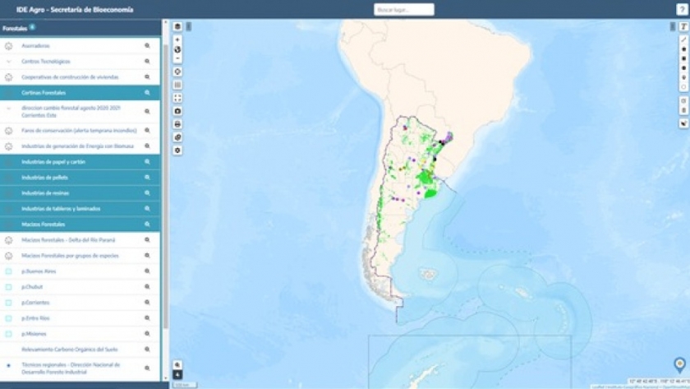690x389 pixels.
Task: Select the draw circle outline tool
Action: pos(683,87)
